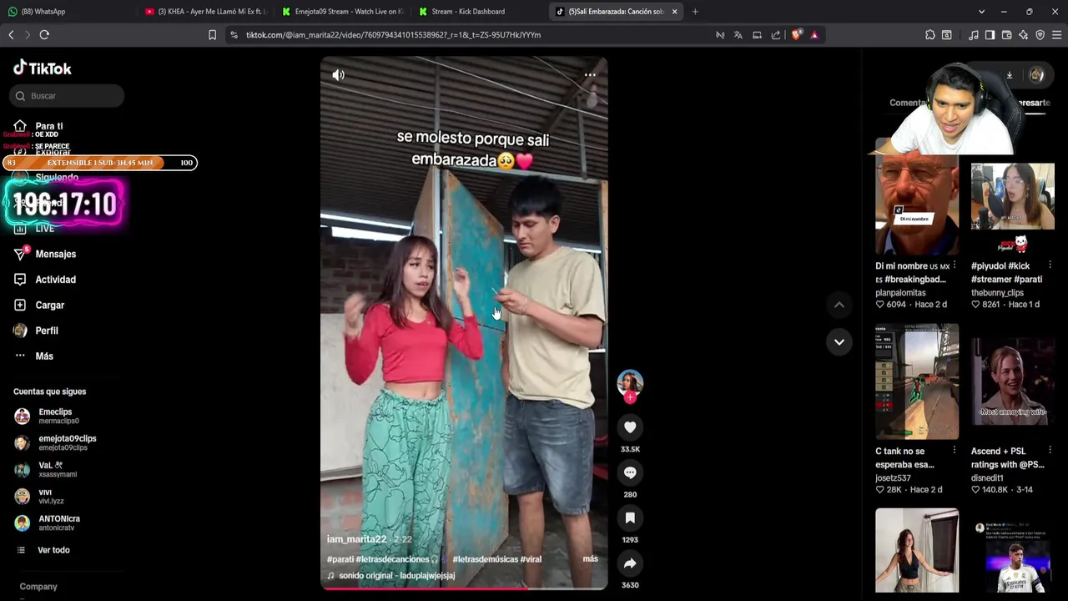Viewport: 1068px width, 601px height.
Task: Open the tab search dropdown chevron
Action: click(981, 12)
